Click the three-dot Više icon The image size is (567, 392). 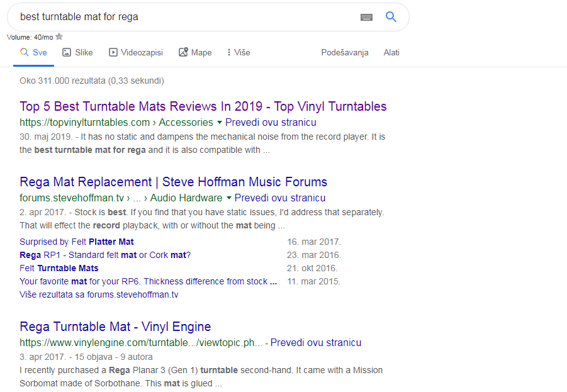(228, 52)
